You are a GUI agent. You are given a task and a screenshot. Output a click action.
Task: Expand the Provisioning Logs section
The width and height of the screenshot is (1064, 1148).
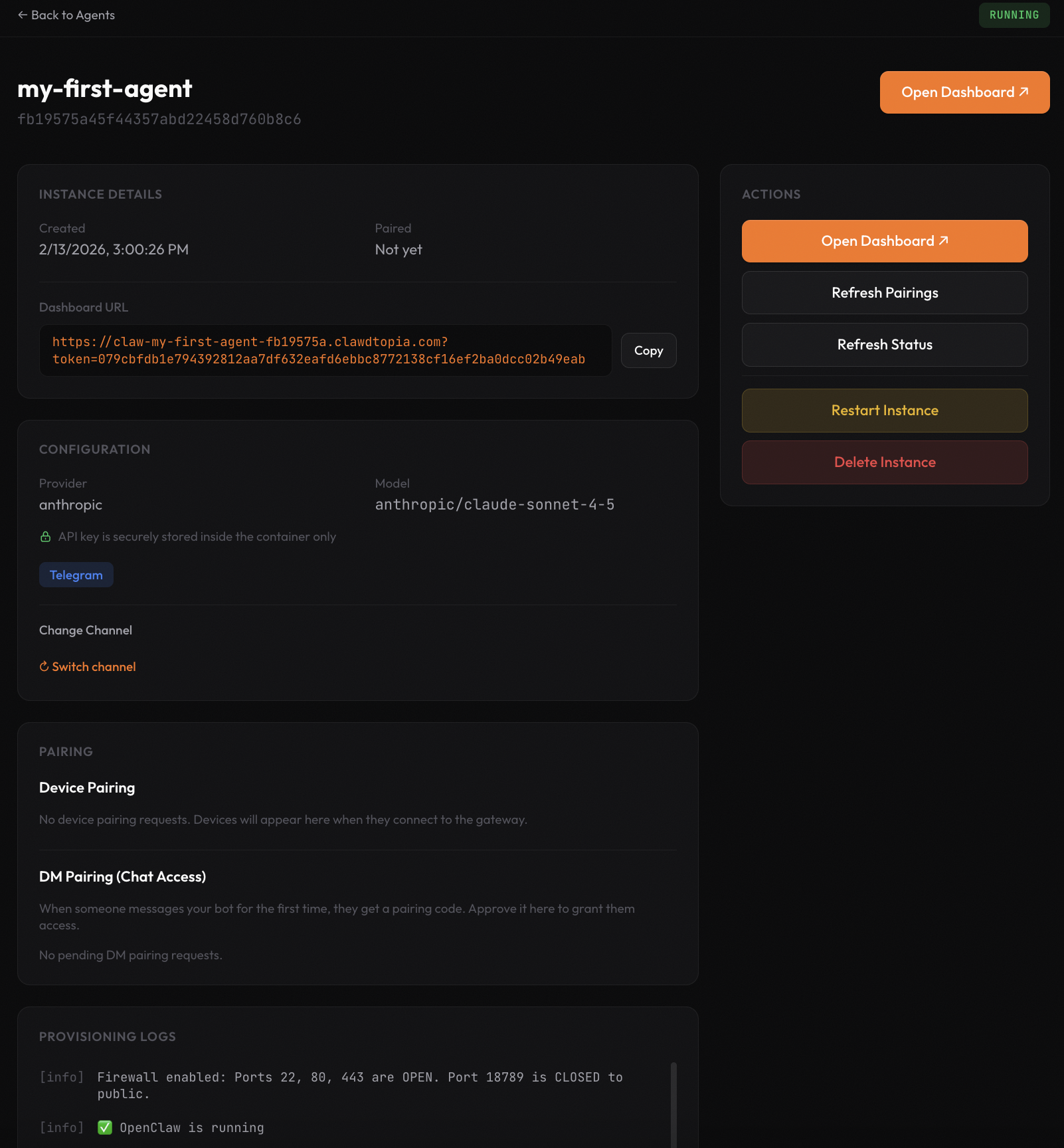tap(107, 1036)
